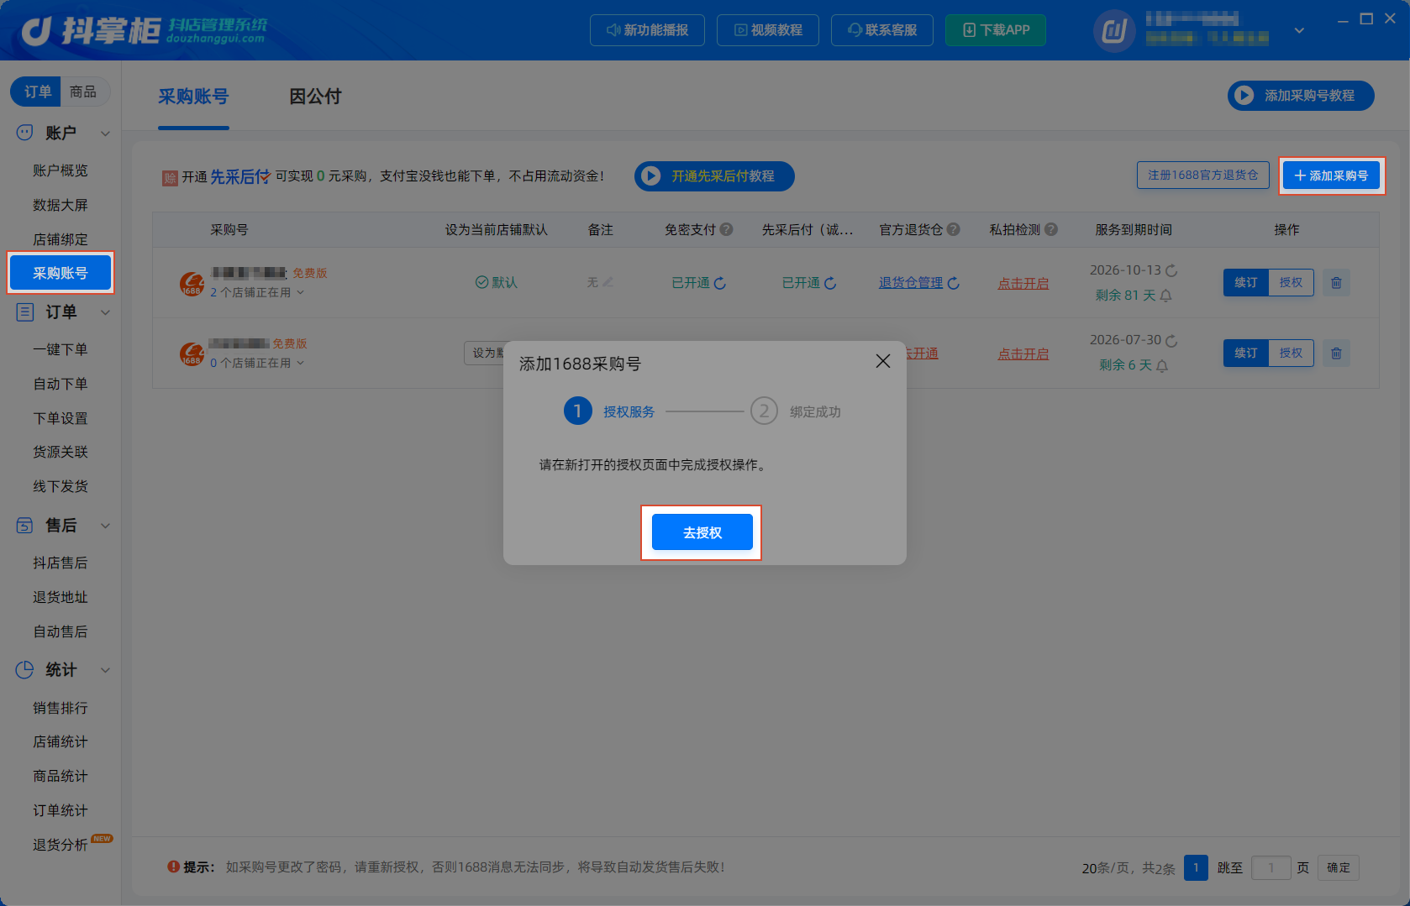
Task: Click the 官方退货仓 help question icon
Action: click(x=953, y=229)
